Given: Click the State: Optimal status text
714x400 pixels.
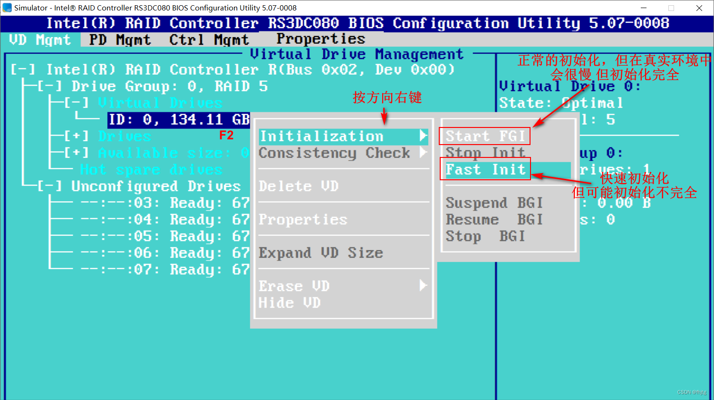Looking at the screenshot, I should click(561, 103).
